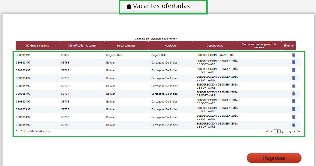Image resolution: width=316 pixels, height=166 pixels.
Task: Return to first page double arrow
Action: point(268,131)
